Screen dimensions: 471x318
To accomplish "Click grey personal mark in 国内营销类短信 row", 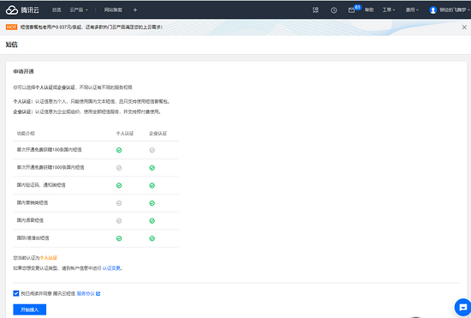I will click(x=119, y=203).
